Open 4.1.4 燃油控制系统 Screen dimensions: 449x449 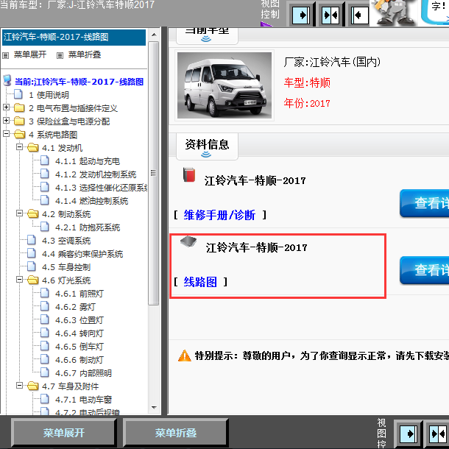(x=91, y=201)
